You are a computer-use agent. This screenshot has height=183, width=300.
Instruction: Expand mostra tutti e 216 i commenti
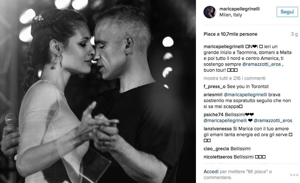[234, 78]
